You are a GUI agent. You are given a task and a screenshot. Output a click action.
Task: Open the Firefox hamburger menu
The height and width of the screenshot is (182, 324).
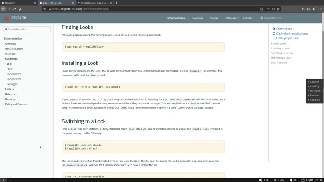click(320, 9)
